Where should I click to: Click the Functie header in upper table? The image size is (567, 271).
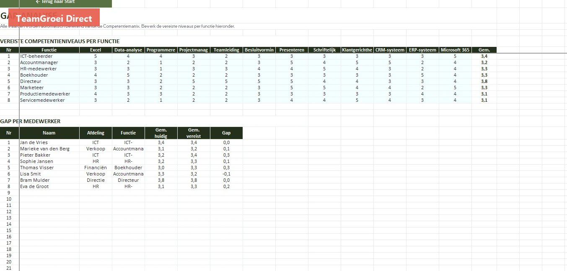click(49, 50)
